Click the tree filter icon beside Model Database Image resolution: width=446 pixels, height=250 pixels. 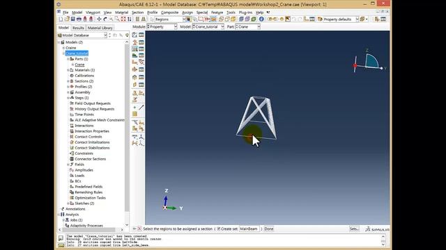pos(127,35)
